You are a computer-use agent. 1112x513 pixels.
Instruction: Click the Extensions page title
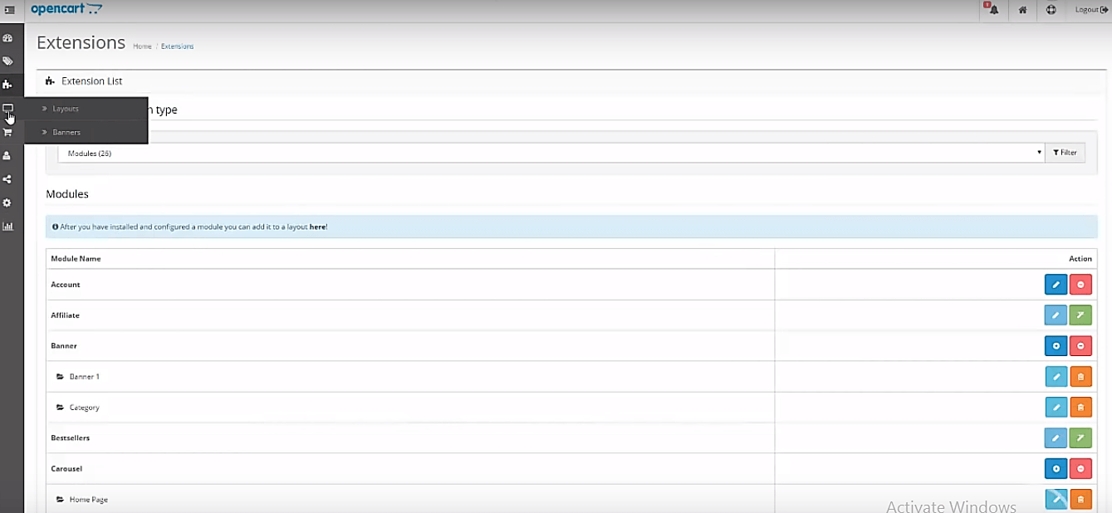point(81,42)
